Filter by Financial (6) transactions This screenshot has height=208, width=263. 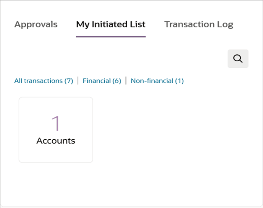click(102, 81)
